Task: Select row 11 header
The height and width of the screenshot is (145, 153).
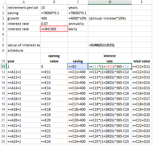Action: [x=3, y=67]
